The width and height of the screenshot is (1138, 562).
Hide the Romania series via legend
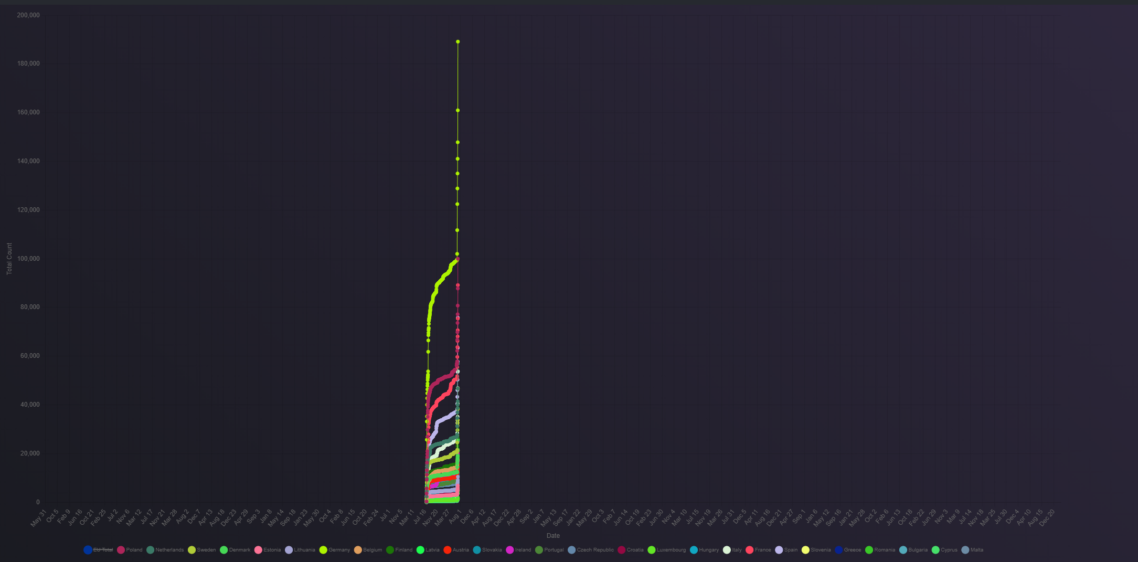click(880, 550)
